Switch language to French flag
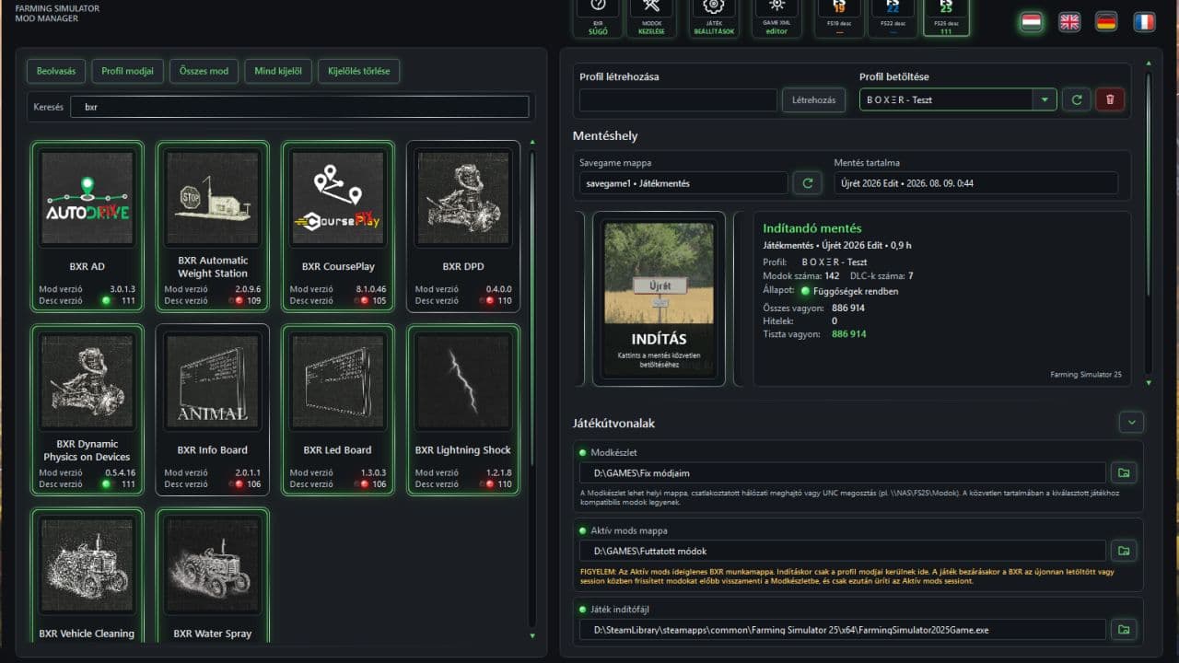 coord(1144,22)
